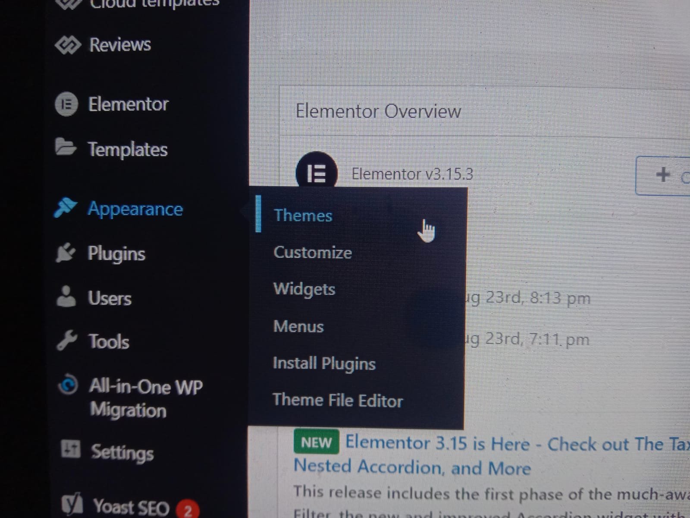
Task: Click the Users person icon
Action: coord(66,297)
